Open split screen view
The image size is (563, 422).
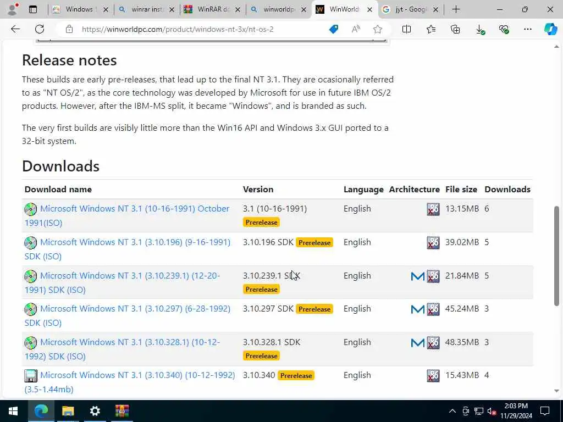tap(406, 29)
